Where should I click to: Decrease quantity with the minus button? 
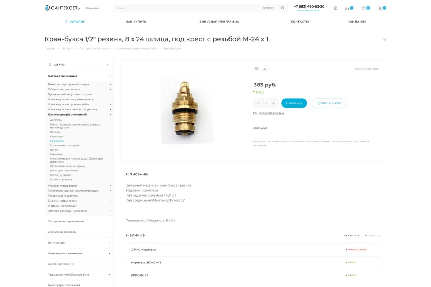coord(258,103)
